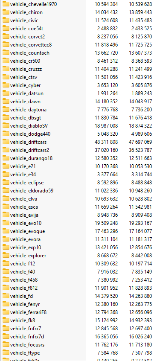The image size is (154, 361).
Task: Click the vehicle_datsun folder name
Action: point(27,93)
